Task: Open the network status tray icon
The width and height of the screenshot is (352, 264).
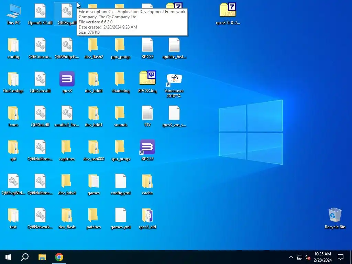Action: [299, 257]
